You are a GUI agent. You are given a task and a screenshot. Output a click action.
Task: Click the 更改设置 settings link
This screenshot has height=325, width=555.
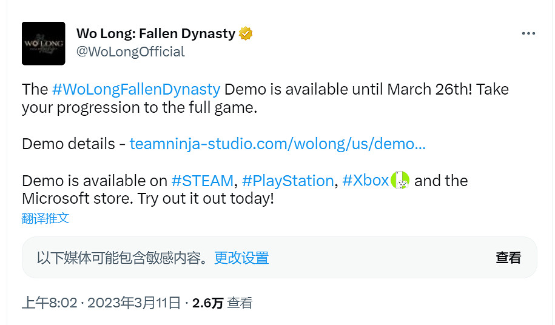(241, 258)
